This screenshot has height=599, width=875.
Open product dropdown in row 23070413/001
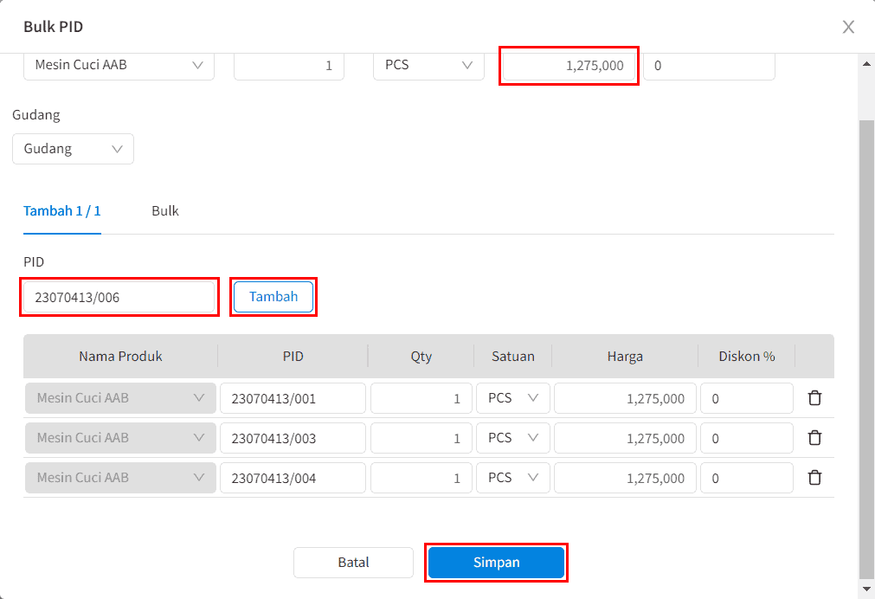coord(120,398)
